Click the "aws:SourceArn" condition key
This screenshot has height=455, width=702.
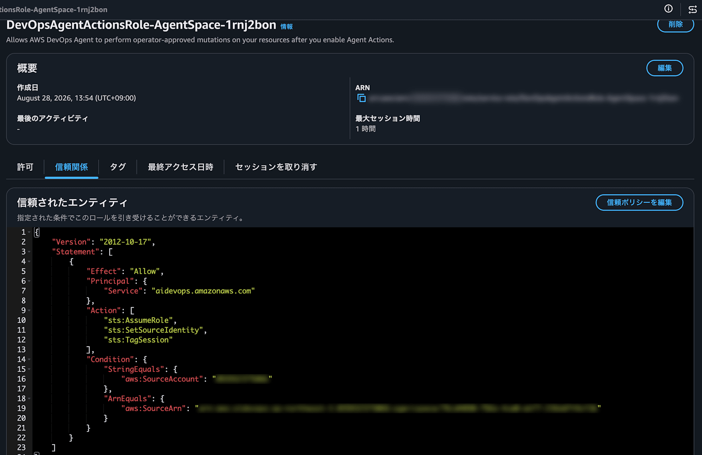click(153, 409)
